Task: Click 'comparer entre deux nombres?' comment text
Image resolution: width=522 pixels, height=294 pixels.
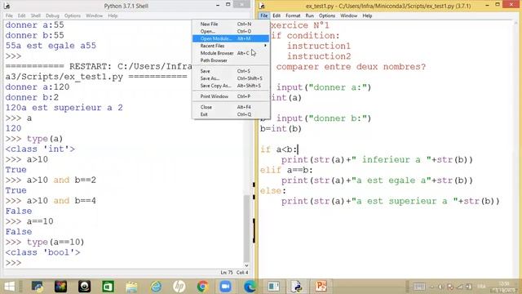Action: pyautogui.click(x=351, y=67)
